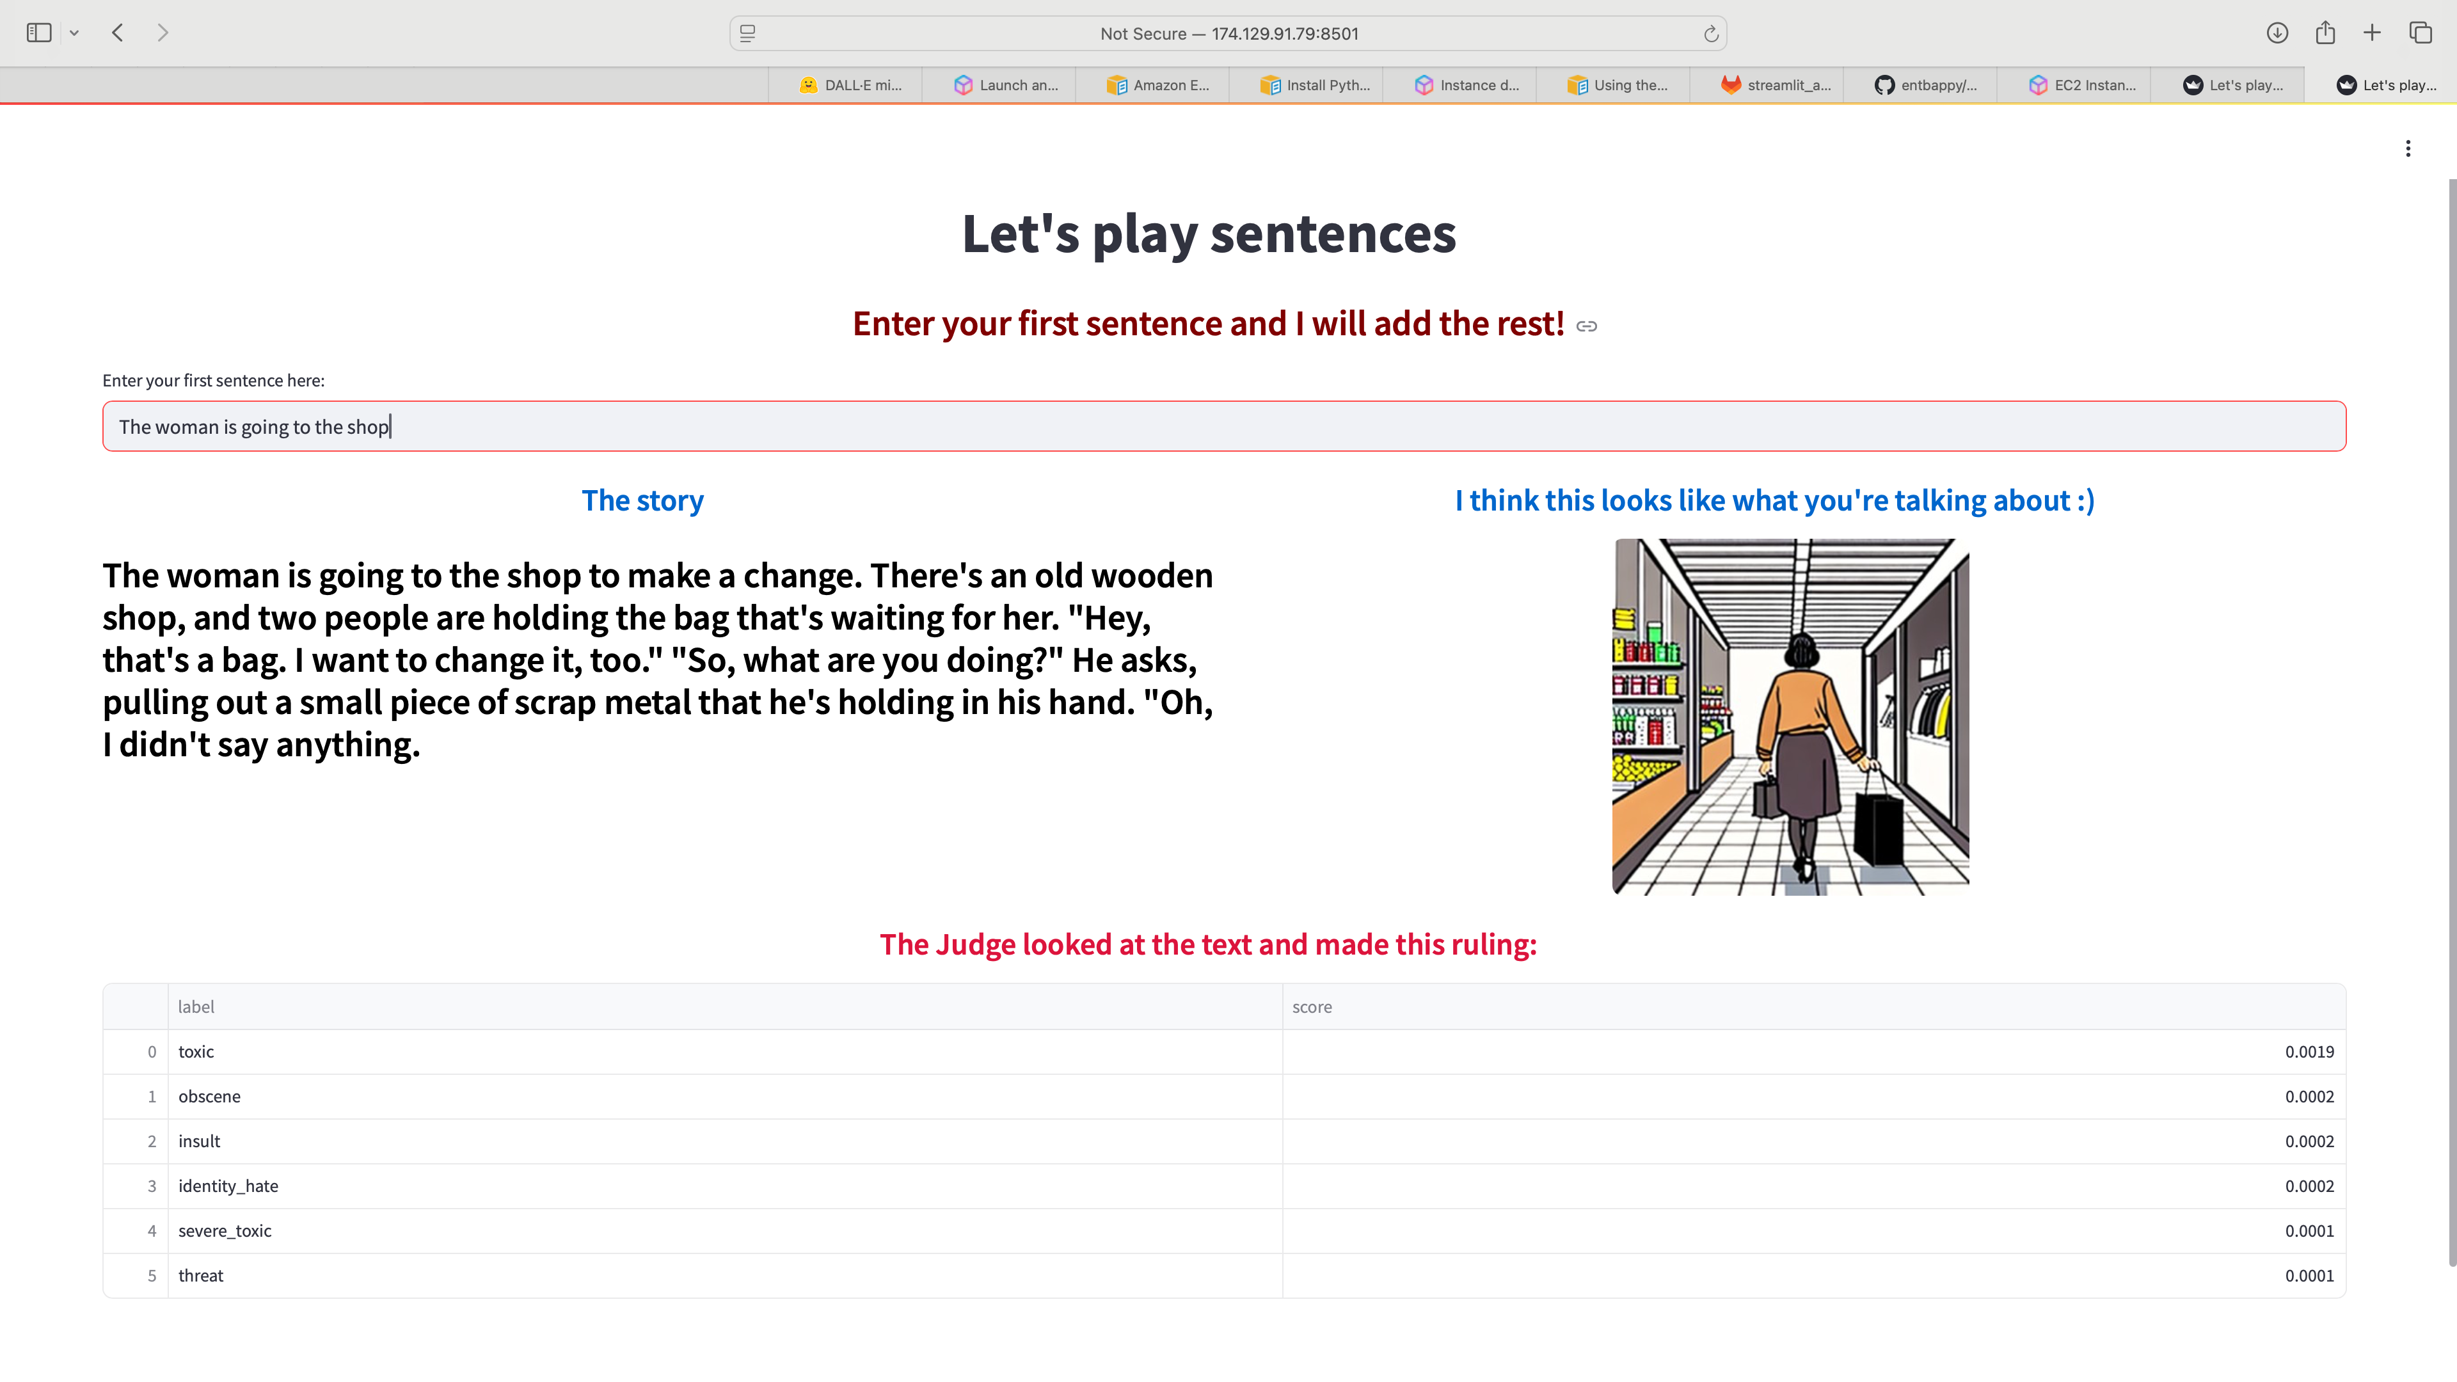Click the first sentence input field

[1223, 426]
